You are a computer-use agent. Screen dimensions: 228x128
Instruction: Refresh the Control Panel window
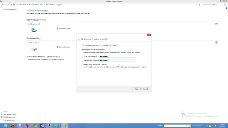(x=200, y=5)
